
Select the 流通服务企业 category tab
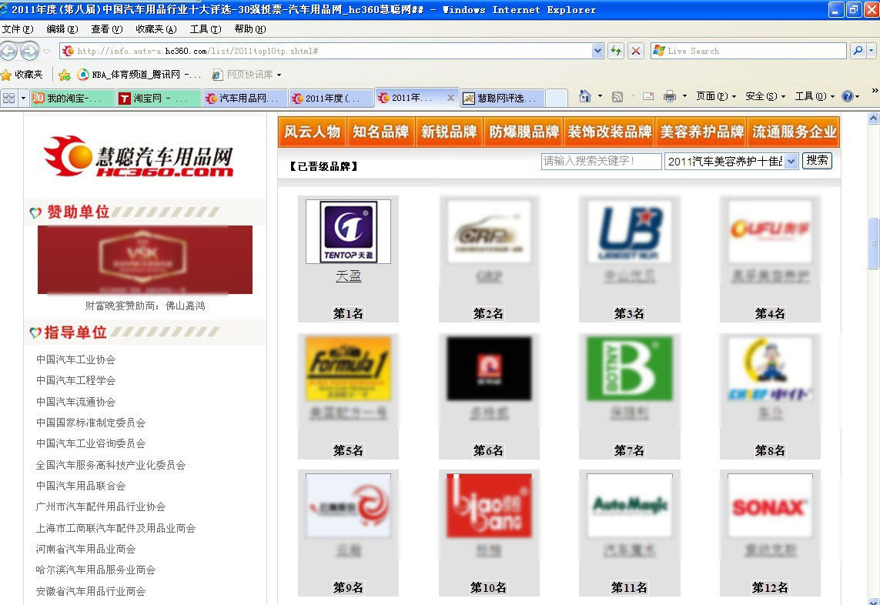794,132
